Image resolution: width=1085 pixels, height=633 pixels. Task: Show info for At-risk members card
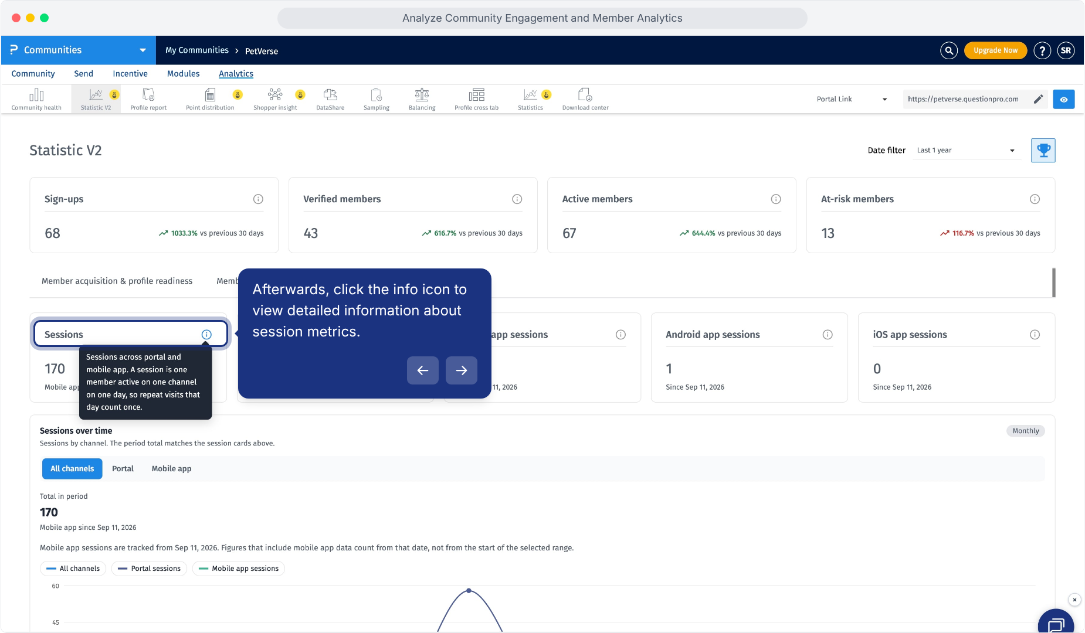(x=1035, y=199)
